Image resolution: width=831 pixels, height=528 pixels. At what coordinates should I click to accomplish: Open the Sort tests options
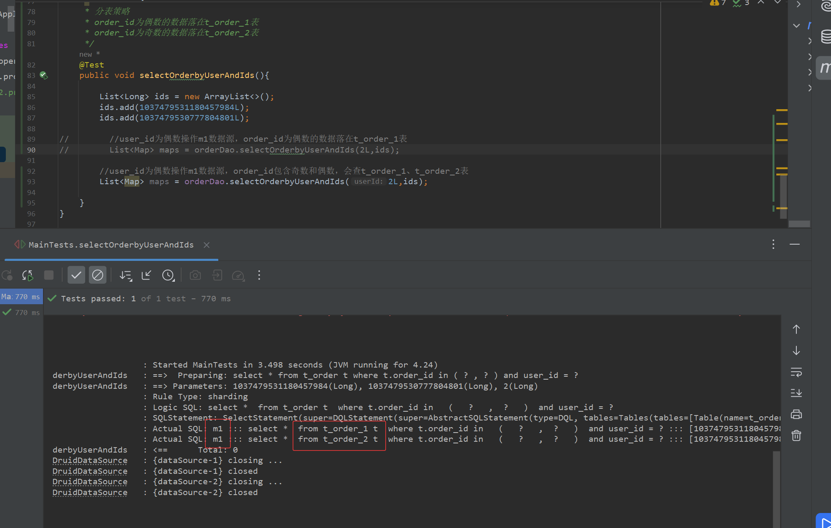[x=126, y=275]
